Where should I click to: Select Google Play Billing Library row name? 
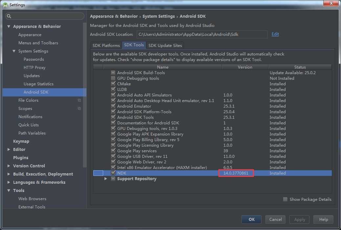click(x=148, y=140)
